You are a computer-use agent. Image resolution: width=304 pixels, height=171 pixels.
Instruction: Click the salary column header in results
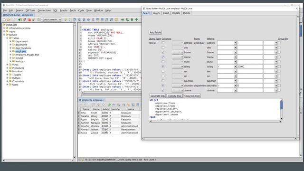pyautogui.click(x=105, y=109)
